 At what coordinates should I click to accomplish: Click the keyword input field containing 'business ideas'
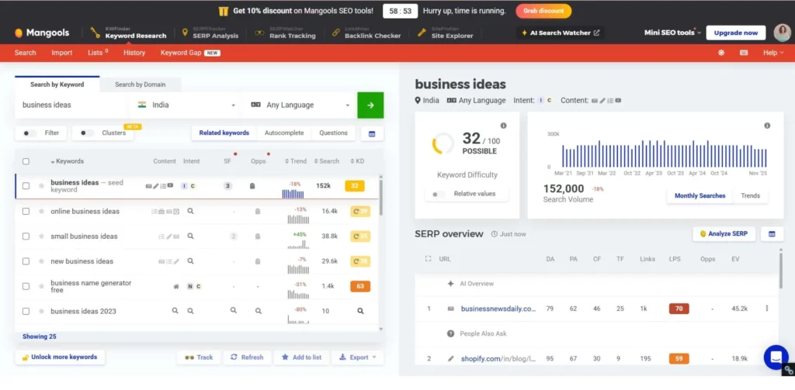point(70,105)
